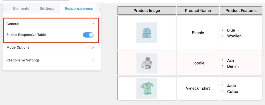
Task: Select the Hoodie name cell
Action: point(198,63)
